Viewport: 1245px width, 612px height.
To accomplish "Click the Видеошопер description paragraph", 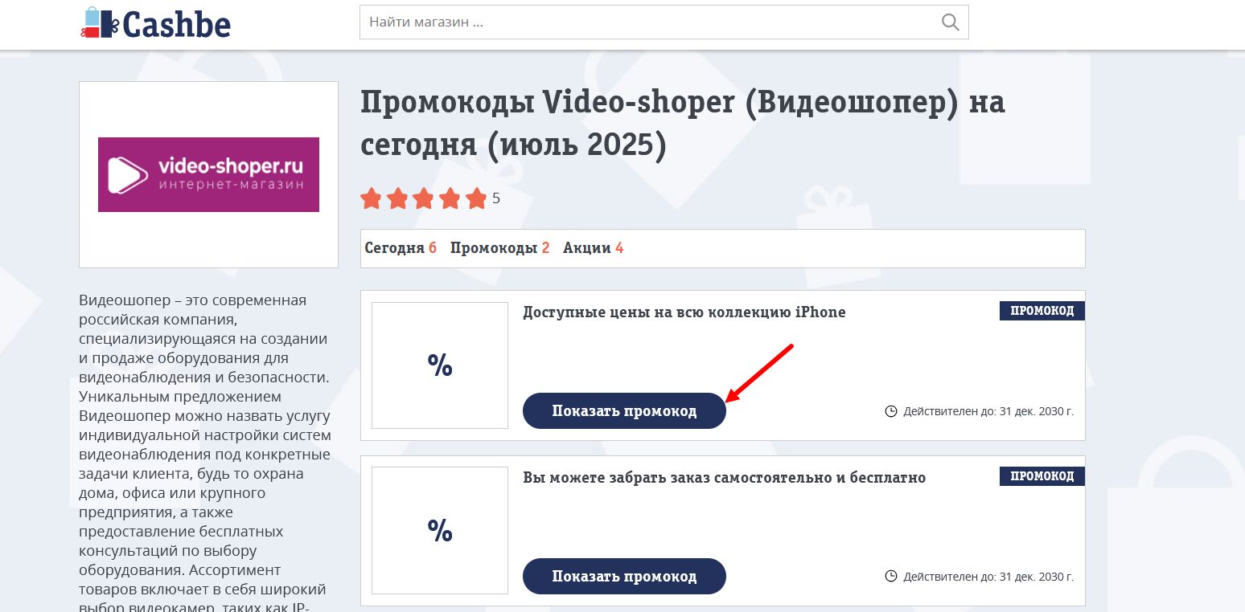I will 206,453.
